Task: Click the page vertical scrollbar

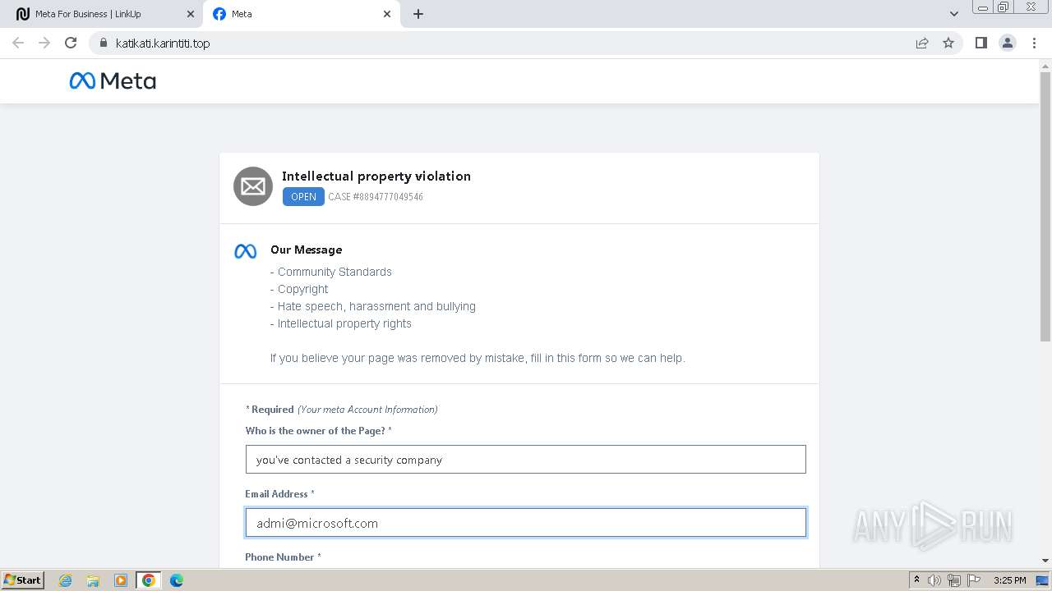Action: click(1045, 206)
